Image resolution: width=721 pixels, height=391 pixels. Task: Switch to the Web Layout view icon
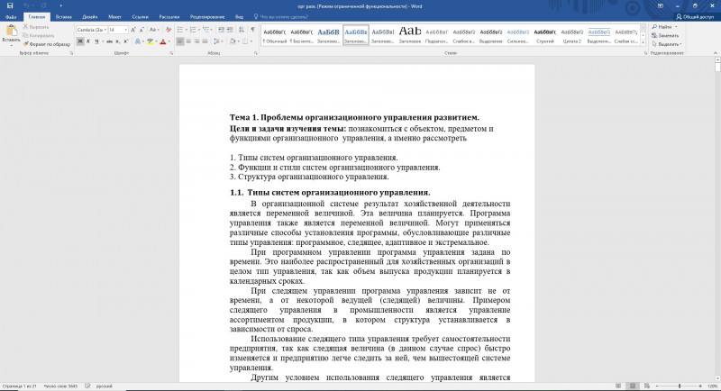coord(646,386)
